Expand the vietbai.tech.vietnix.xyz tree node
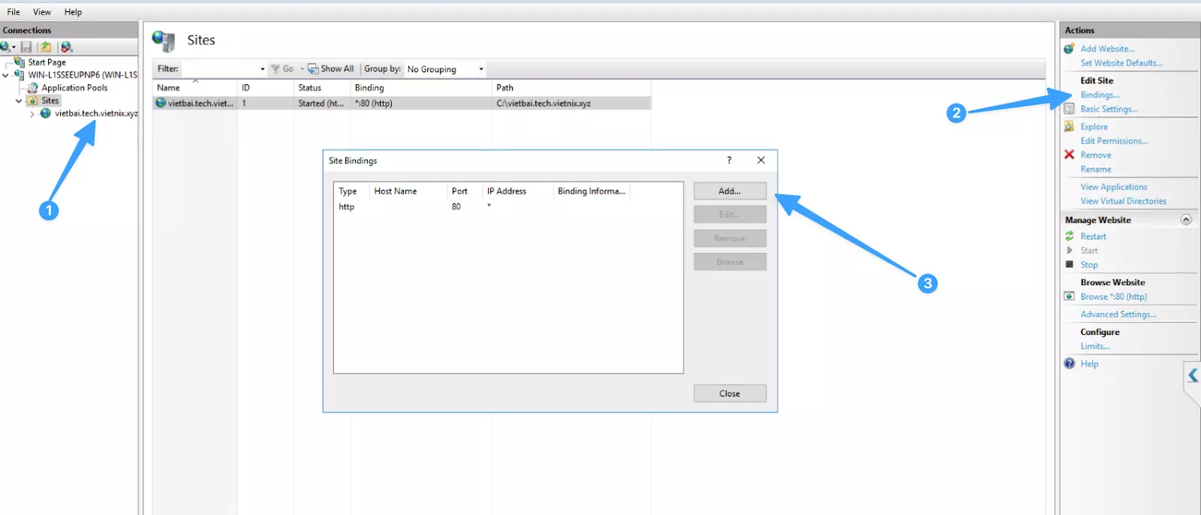The image size is (1201, 515). (32, 114)
